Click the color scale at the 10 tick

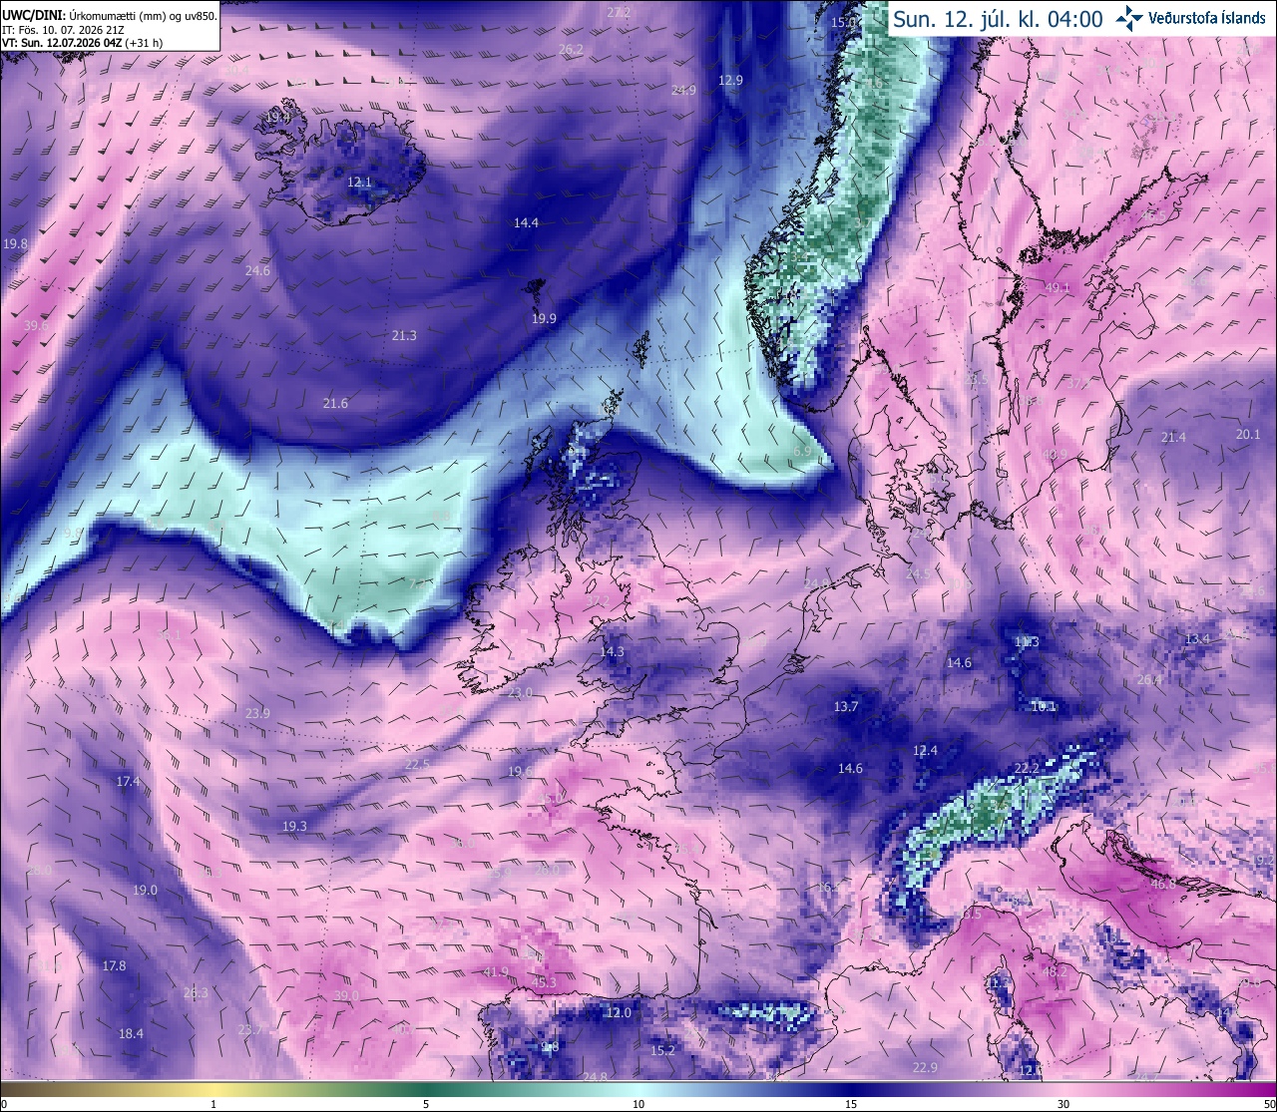click(x=638, y=1090)
